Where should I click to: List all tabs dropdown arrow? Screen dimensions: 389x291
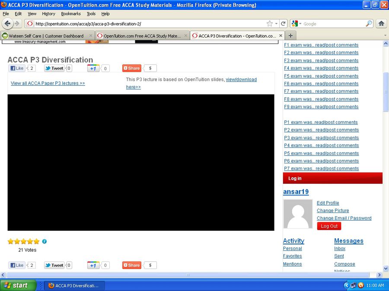(385, 36)
